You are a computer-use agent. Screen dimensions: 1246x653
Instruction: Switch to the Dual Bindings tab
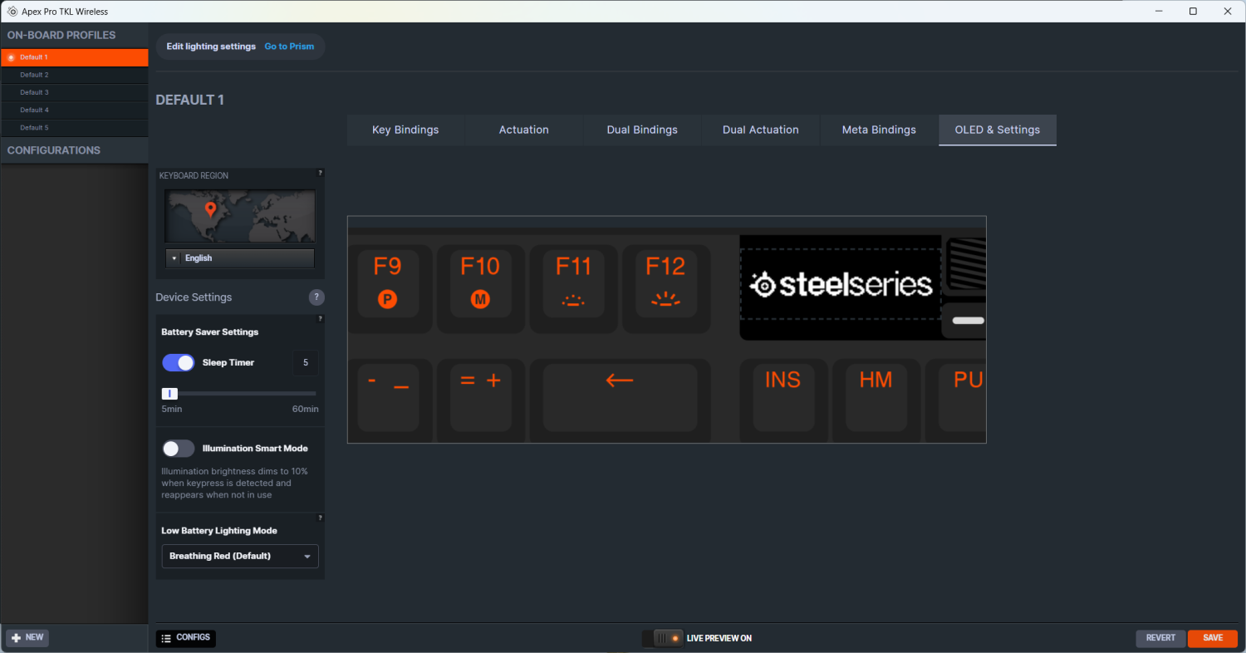pos(642,130)
